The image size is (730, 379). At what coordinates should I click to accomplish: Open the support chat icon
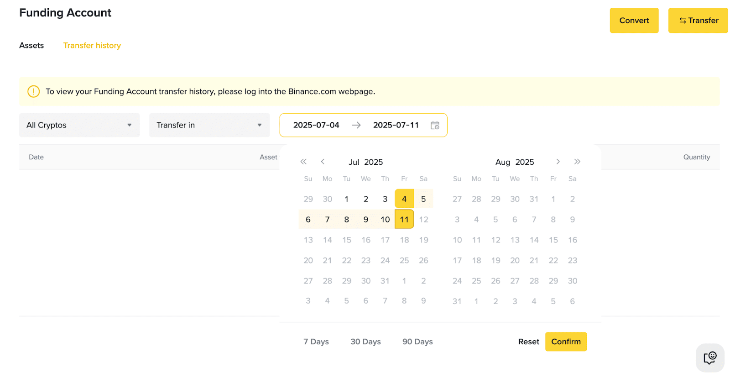710,358
